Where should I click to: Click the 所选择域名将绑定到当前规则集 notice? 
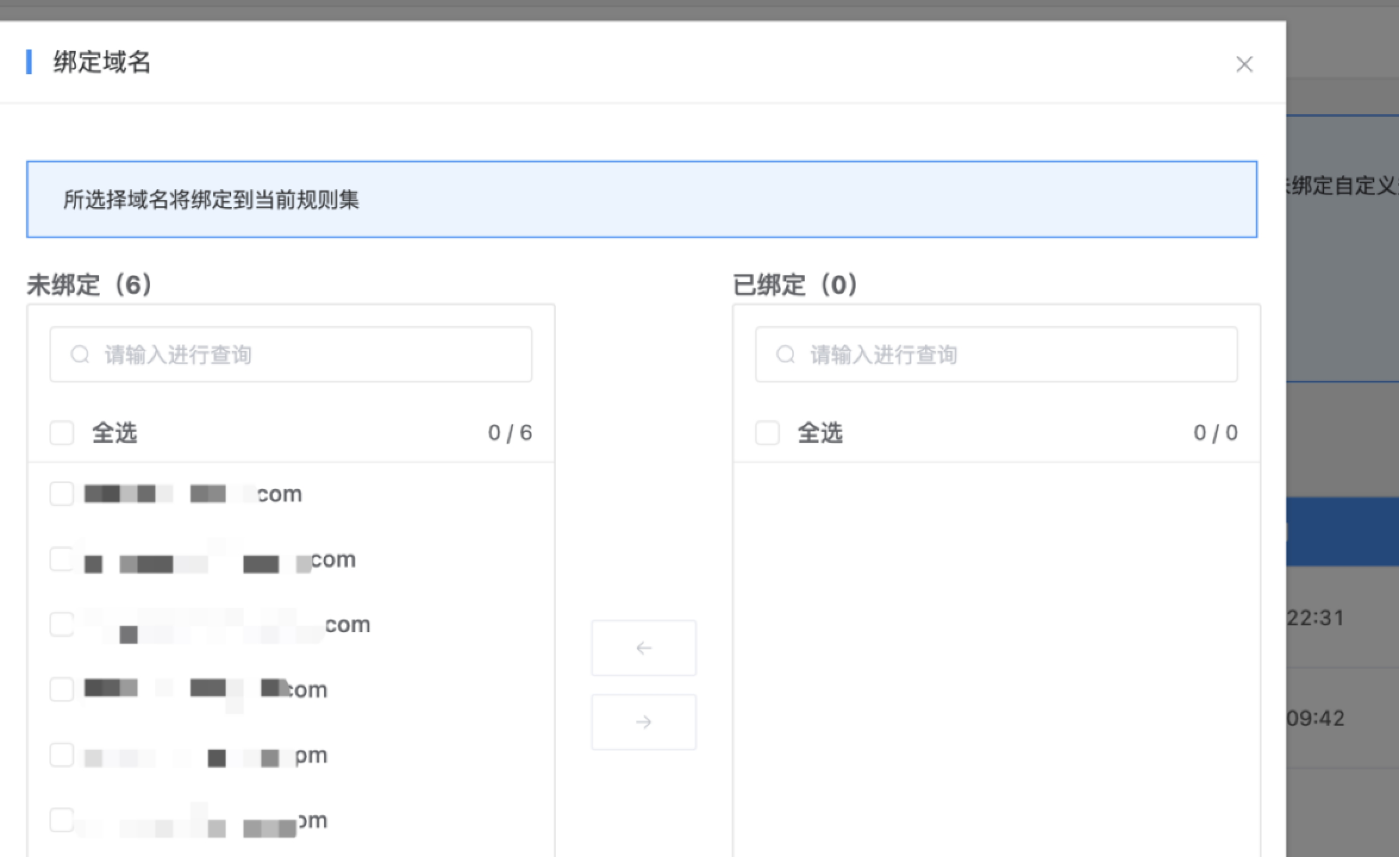click(642, 199)
